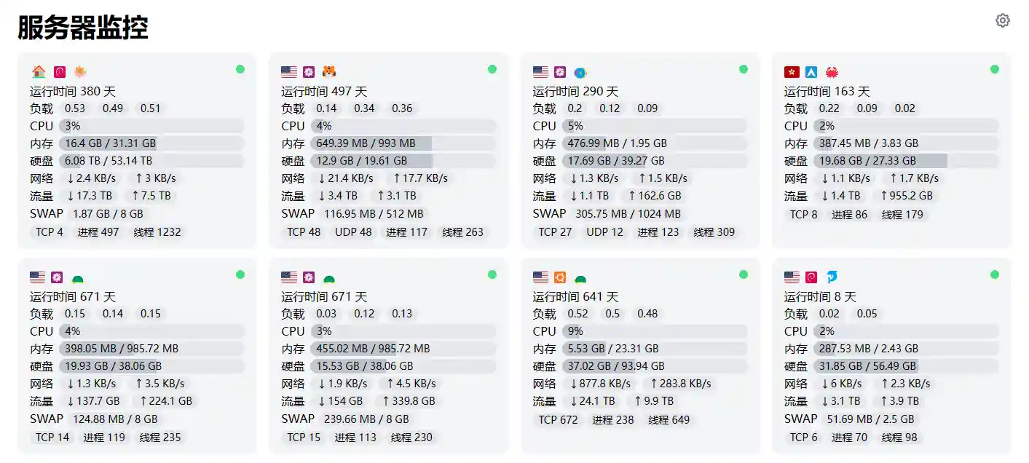Select the TCP 672 stat on the 641-day server
The width and height of the screenshot is (1029, 463).
558,420
